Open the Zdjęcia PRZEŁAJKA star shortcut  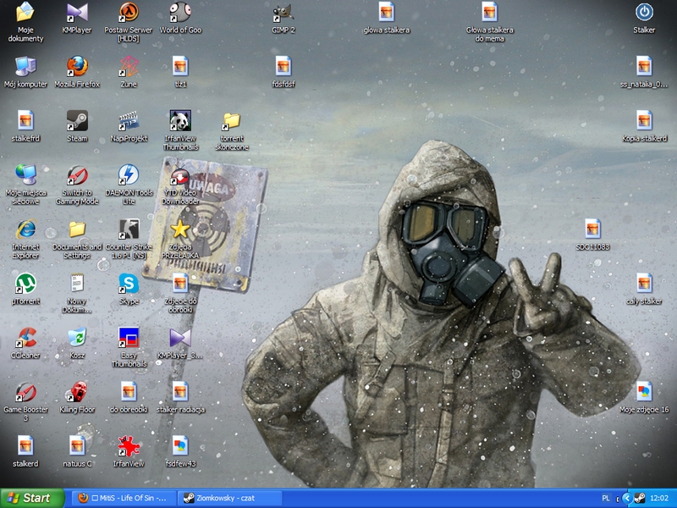180,229
